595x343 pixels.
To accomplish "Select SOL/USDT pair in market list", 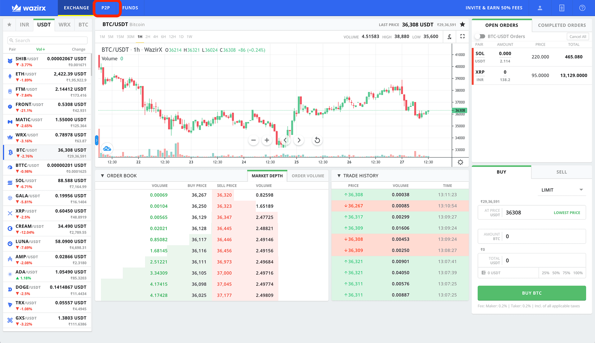I will pos(47,183).
